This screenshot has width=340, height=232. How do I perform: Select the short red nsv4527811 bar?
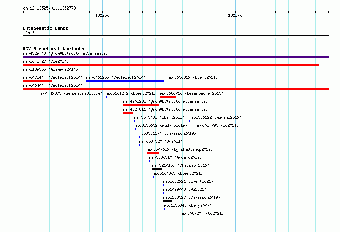coord(128,113)
